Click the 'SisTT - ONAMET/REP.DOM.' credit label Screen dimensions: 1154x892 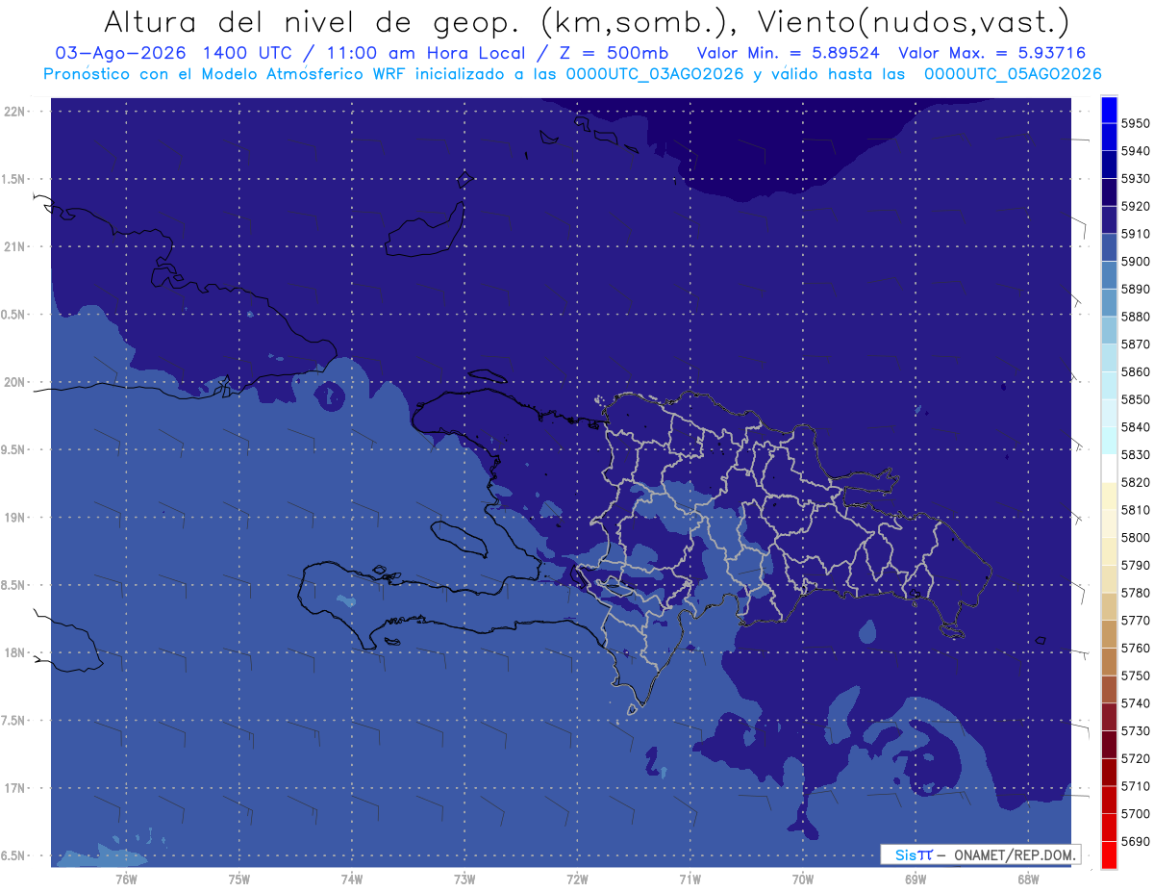coord(981,854)
